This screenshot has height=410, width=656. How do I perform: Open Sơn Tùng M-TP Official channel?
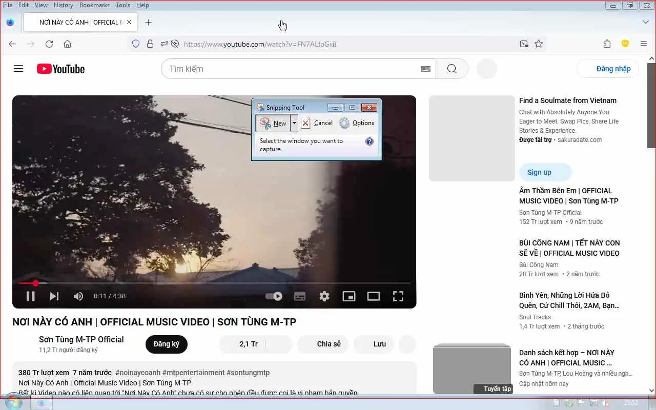click(81, 339)
